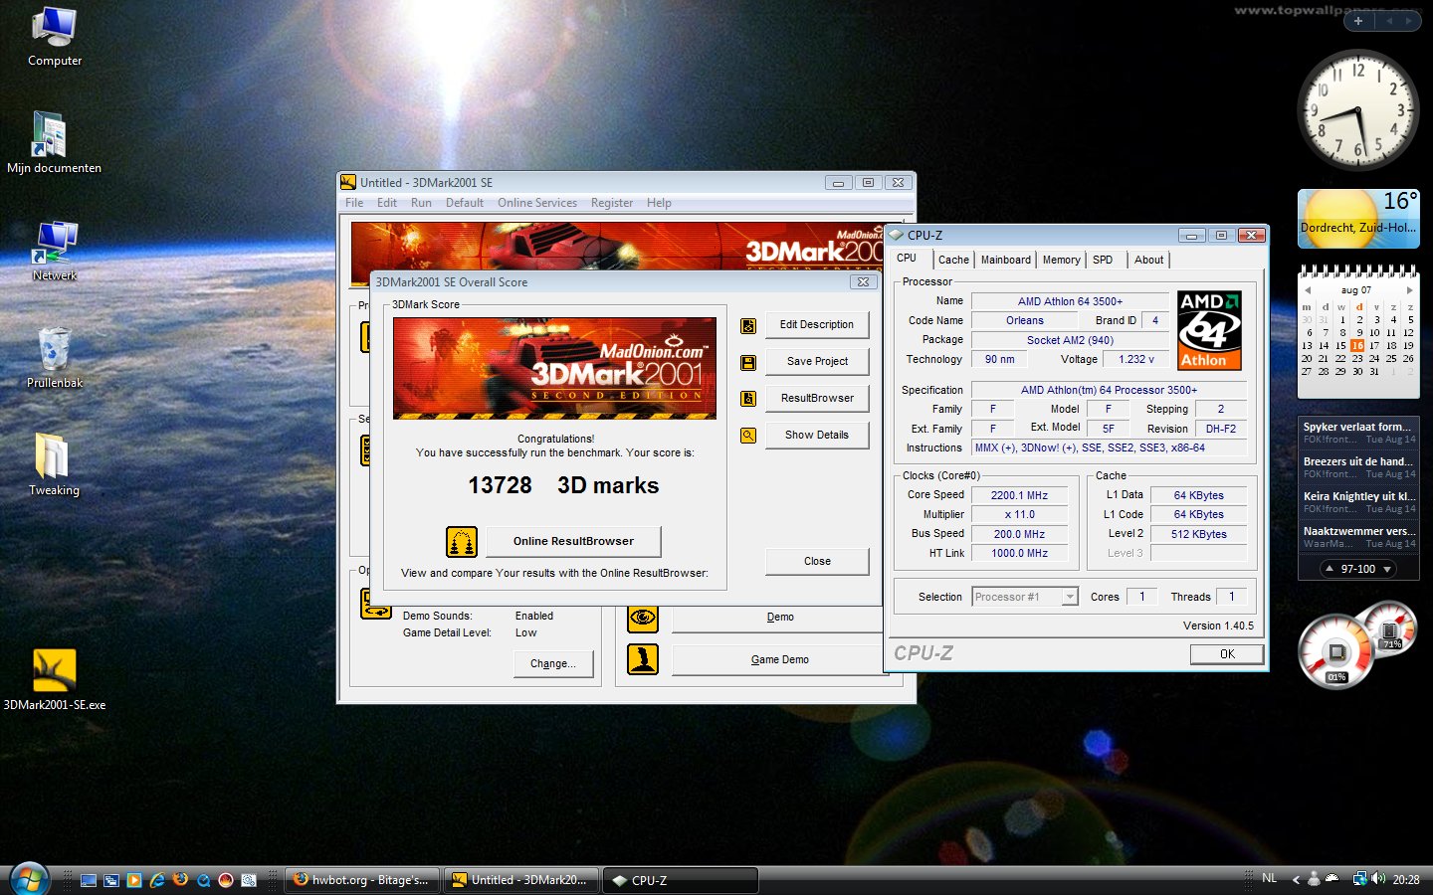Open the Tweaking folder icon
The image size is (1433, 895).
click(54, 464)
